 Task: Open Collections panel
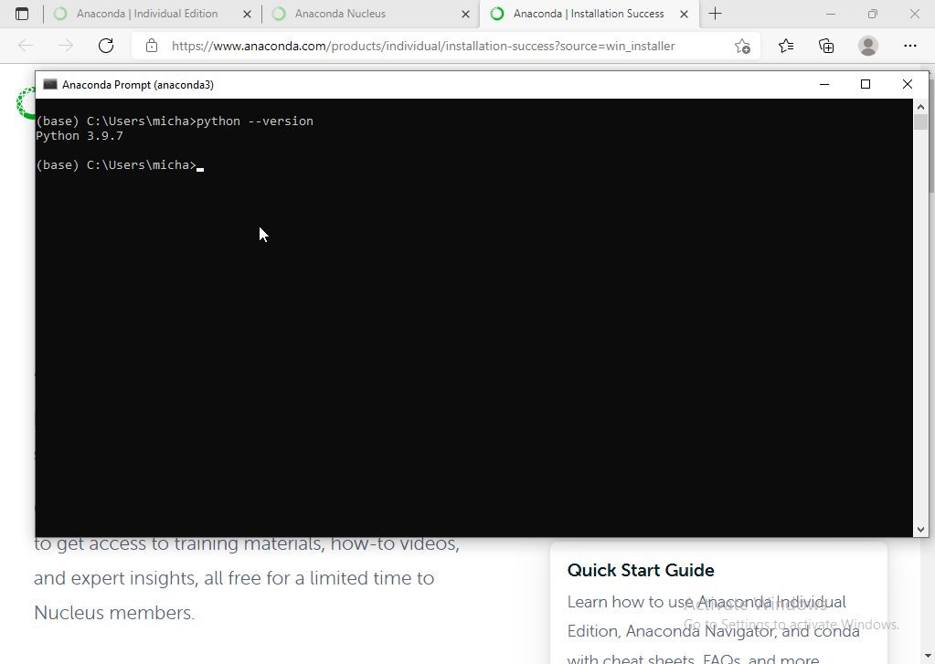[826, 46]
